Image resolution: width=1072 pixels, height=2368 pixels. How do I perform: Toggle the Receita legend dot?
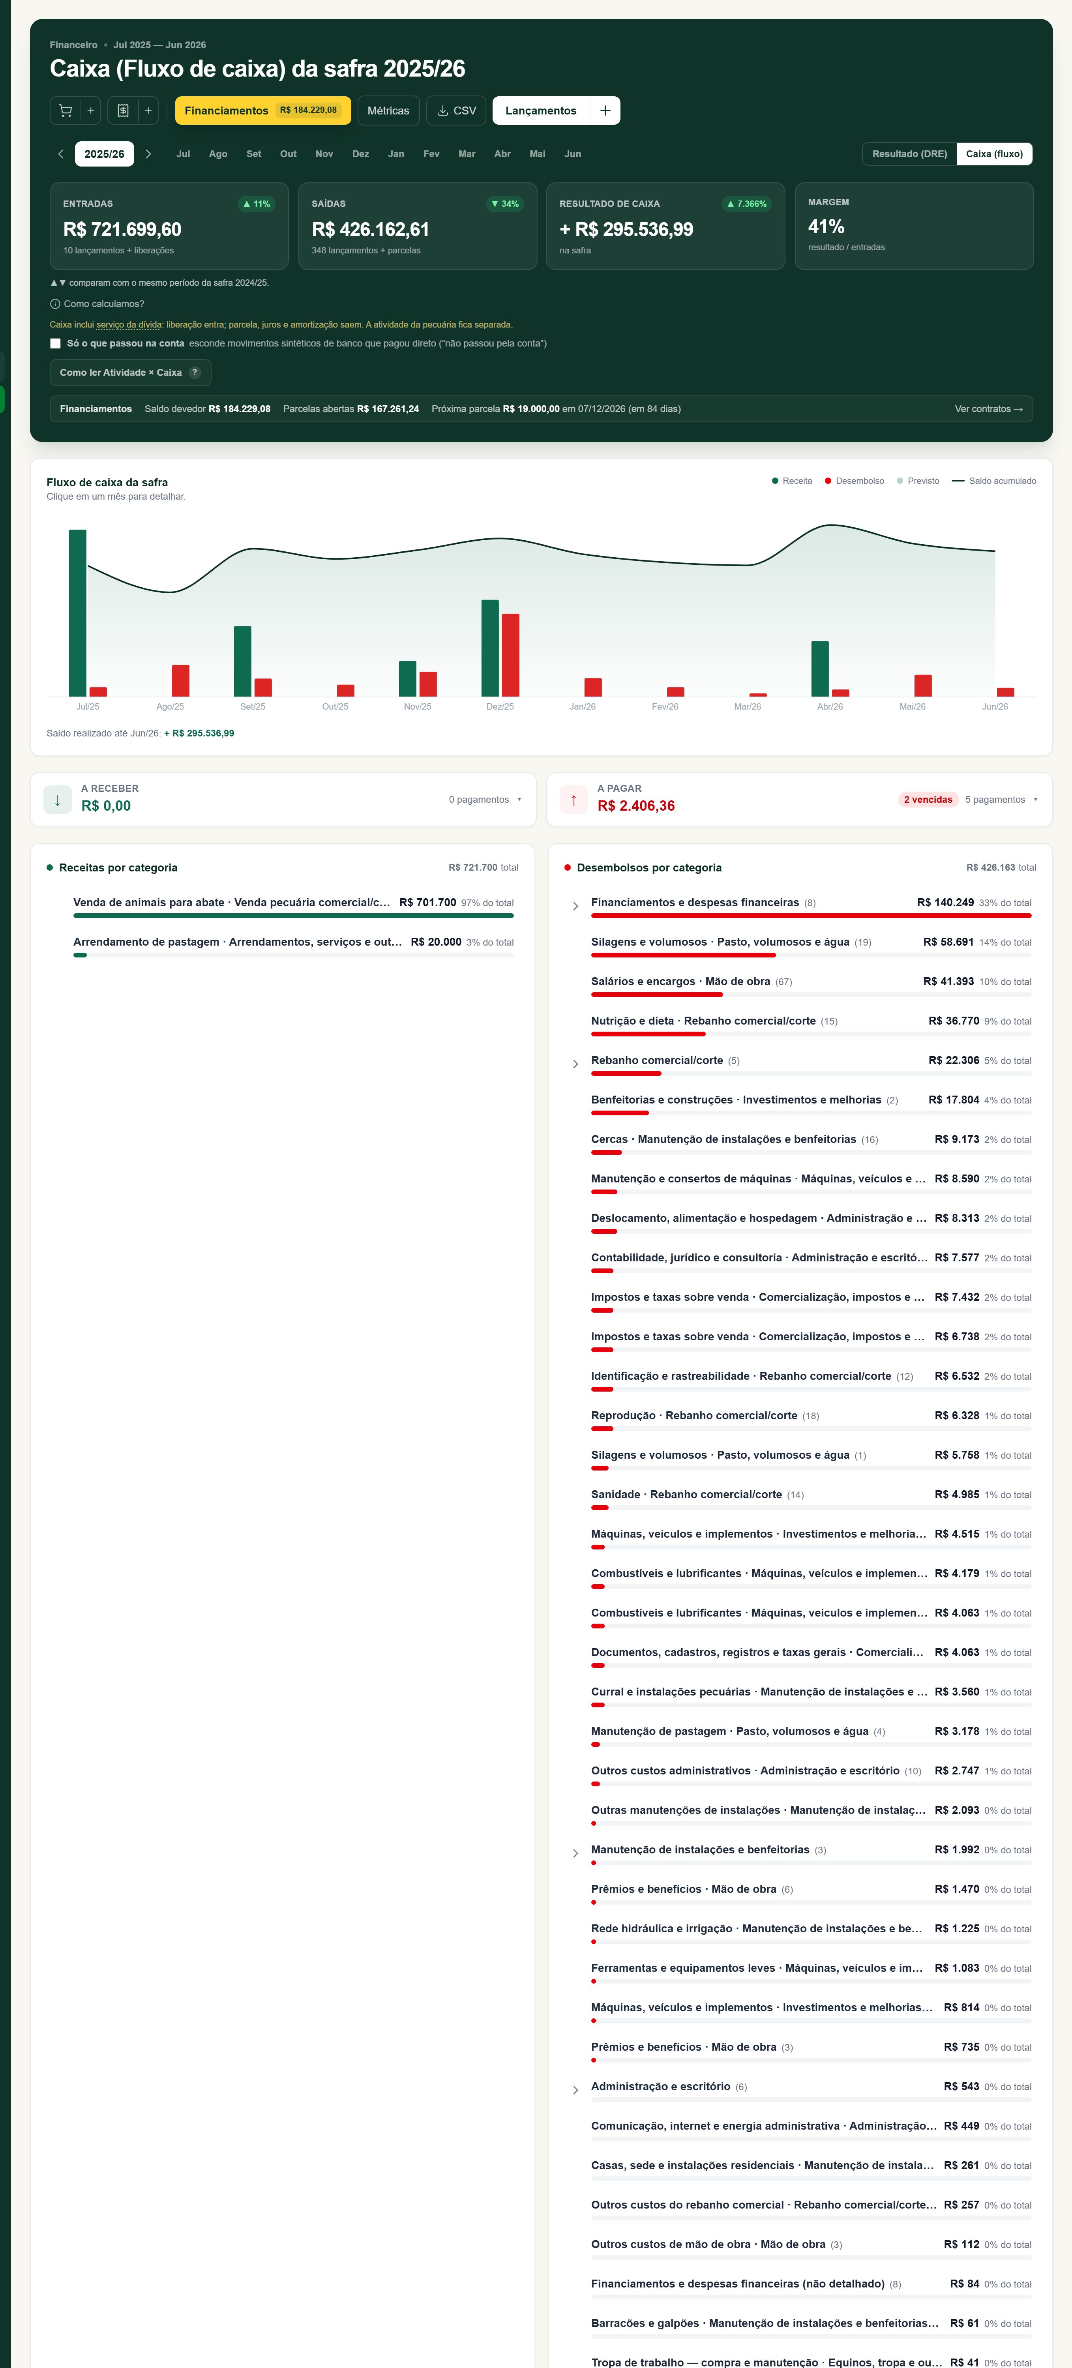click(775, 481)
